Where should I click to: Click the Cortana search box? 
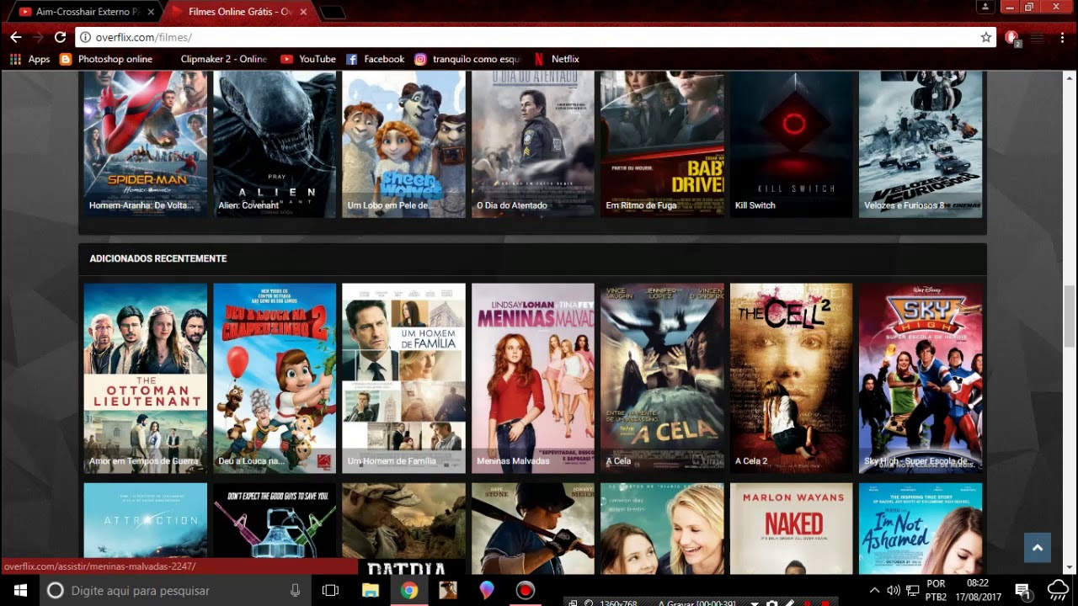175,590
